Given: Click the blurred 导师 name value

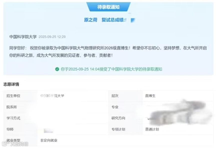Looking at the screenshot, I should (x=48, y=131).
